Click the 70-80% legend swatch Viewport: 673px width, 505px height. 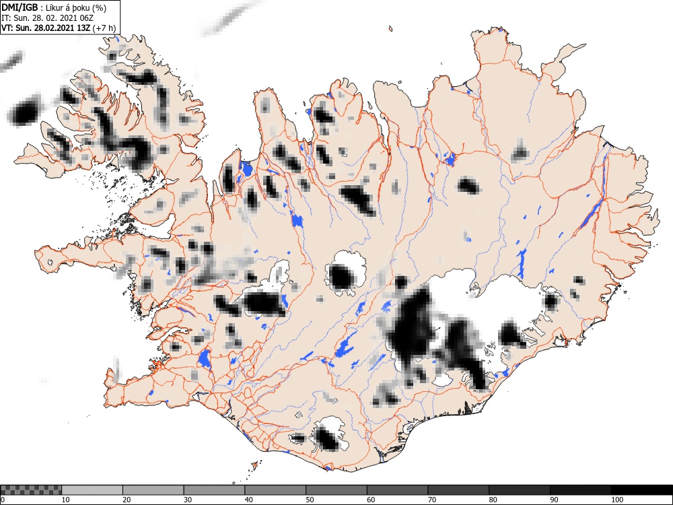[458, 490]
